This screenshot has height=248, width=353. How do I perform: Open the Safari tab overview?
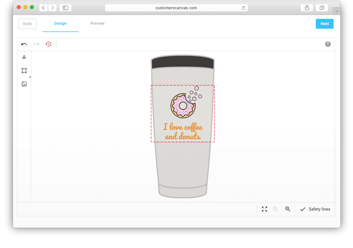pos(322,8)
